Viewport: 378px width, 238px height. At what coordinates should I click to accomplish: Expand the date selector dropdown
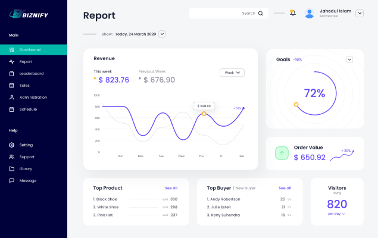(162, 35)
